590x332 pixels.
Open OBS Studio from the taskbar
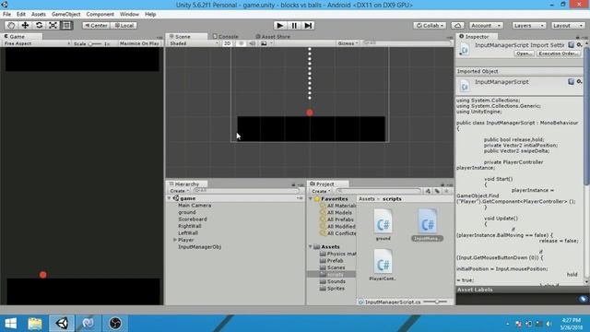[115, 324]
